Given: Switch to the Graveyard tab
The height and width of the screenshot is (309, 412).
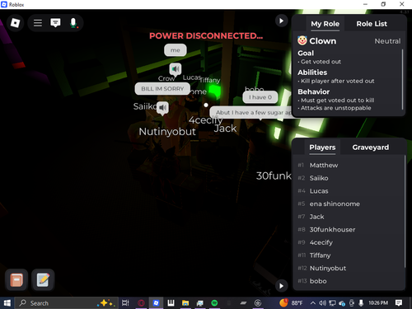Looking at the screenshot, I should (370, 147).
